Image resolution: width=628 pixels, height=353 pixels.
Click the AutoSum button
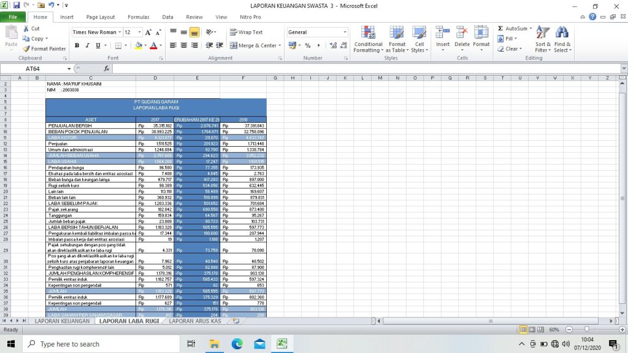513,29
